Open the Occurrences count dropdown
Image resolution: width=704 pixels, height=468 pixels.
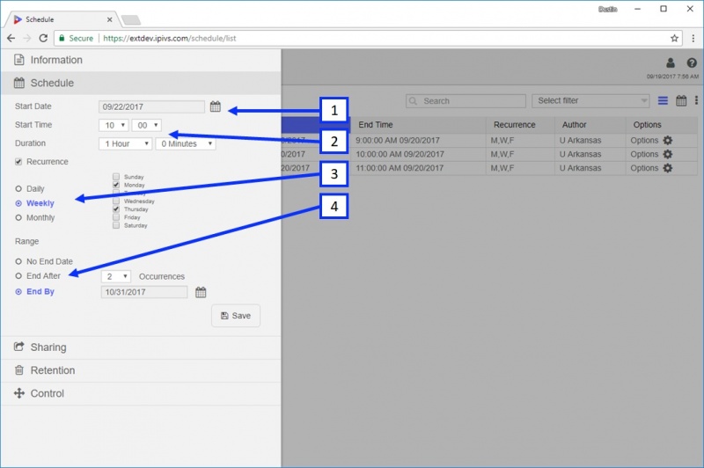(116, 276)
